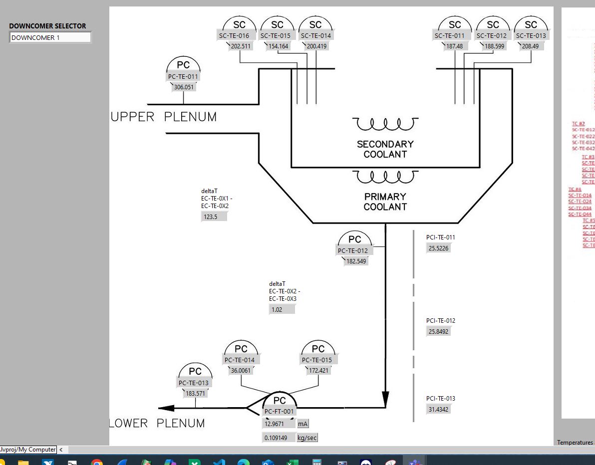Viewport: 595px width, 465px height.
Task: Click the deltaT EC-TE-0X1 value 123.5
Action: [x=213, y=217]
